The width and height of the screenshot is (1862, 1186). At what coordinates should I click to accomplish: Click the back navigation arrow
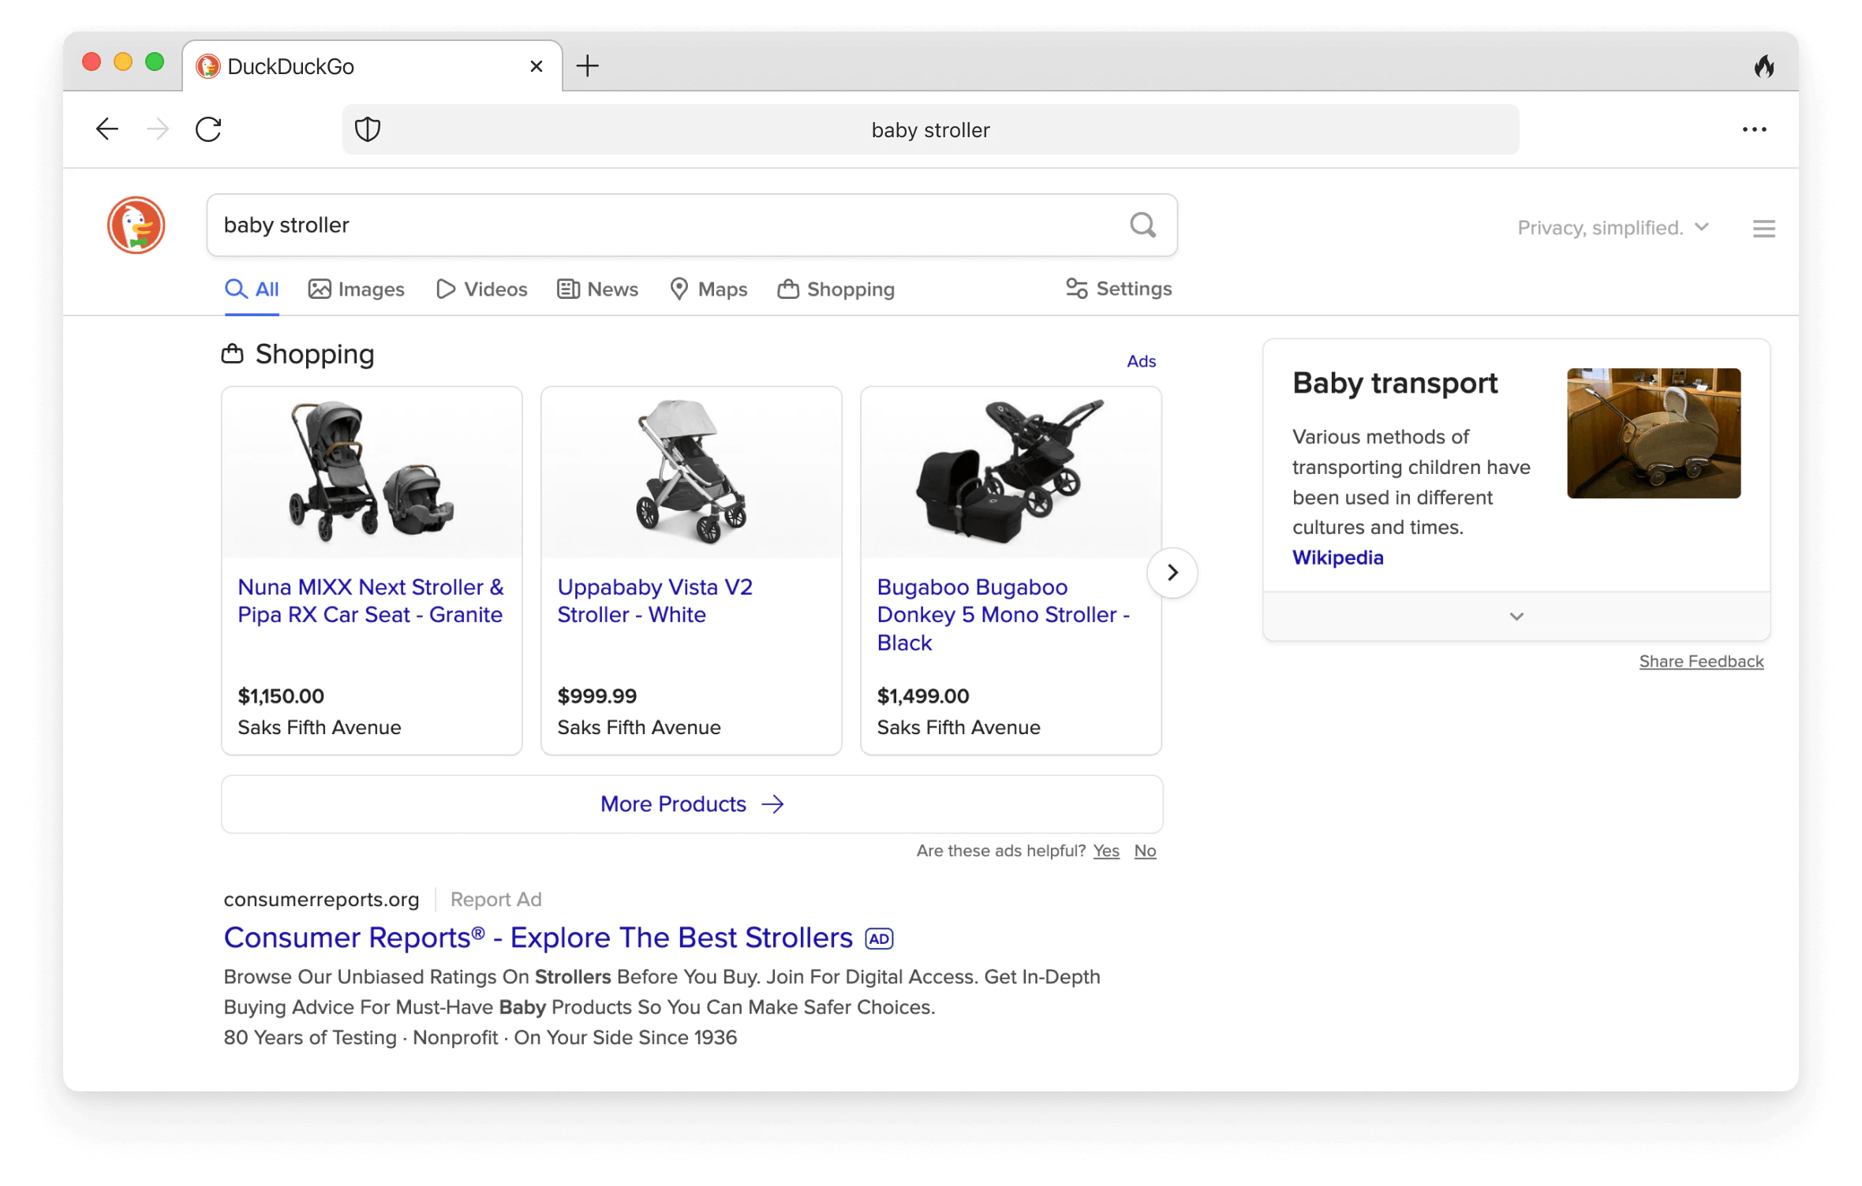point(107,129)
